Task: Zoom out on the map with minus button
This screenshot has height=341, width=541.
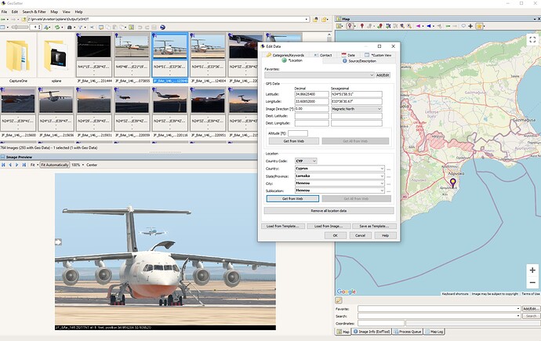Action: (532, 282)
